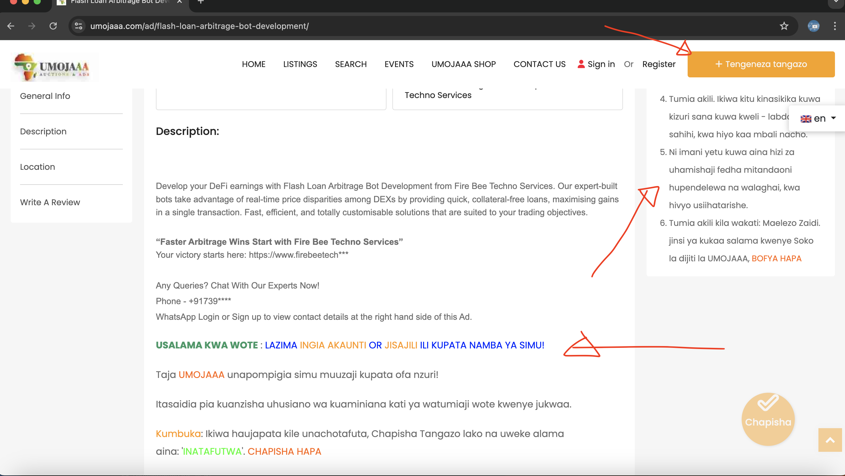845x476 pixels.
Task: Click the browser forward arrow
Action: [32, 26]
